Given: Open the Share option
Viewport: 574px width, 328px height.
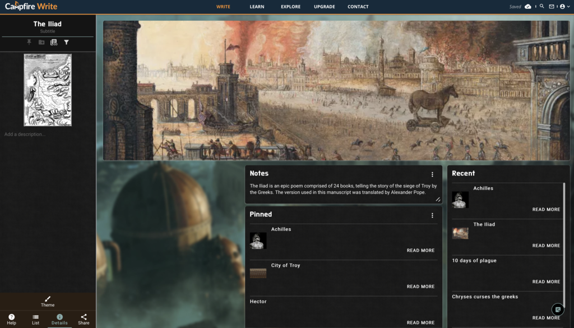Looking at the screenshot, I should click(84, 319).
